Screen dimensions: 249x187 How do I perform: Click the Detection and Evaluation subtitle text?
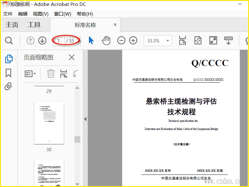pyautogui.click(x=181, y=129)
